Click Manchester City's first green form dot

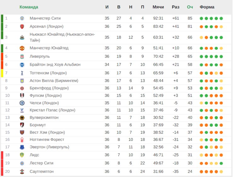[201, 19]
